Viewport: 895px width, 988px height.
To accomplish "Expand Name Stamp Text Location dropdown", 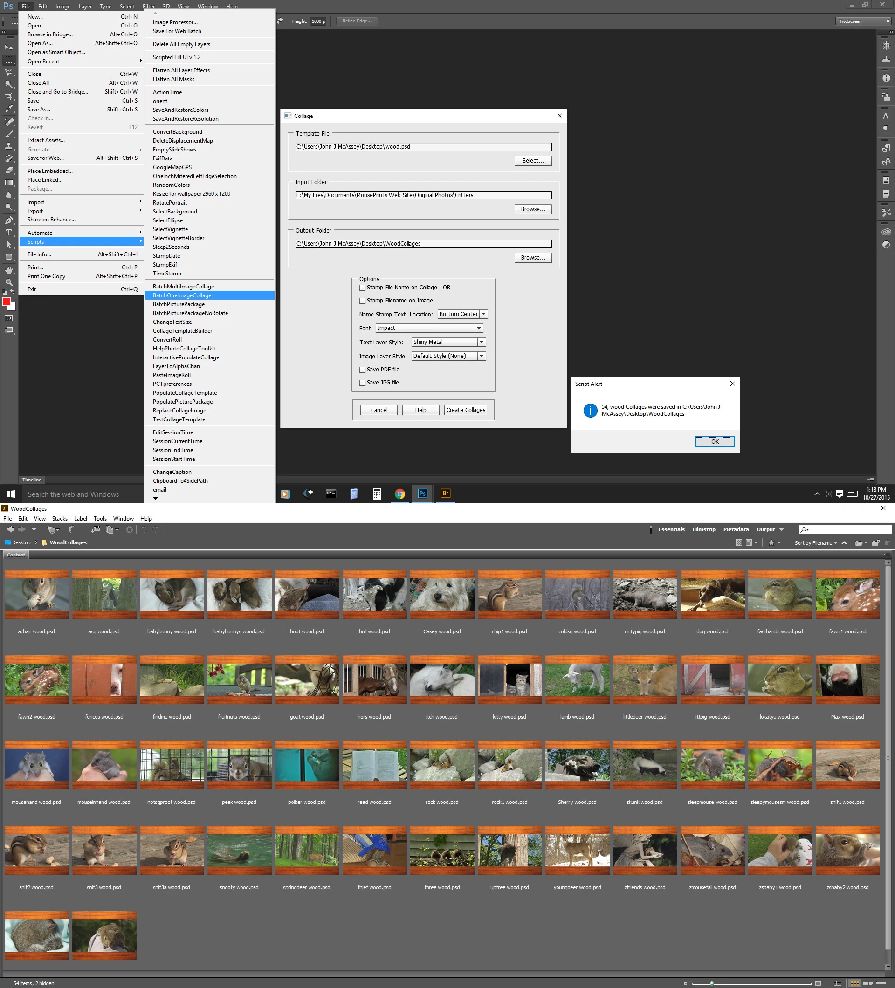I will click(x=483, y=314).
